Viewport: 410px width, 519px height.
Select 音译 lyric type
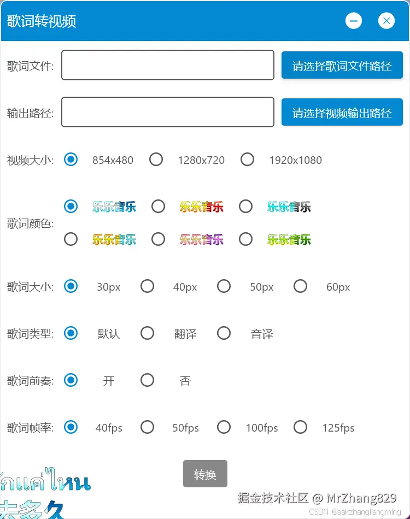224,333
